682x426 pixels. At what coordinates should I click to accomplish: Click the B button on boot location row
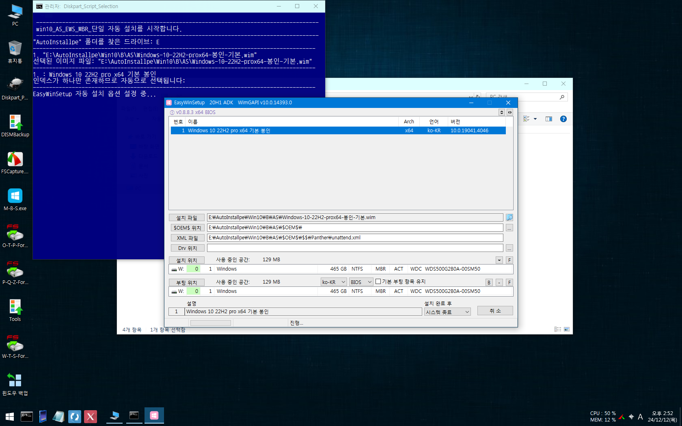pyautogui.click(x=489, y=282)
